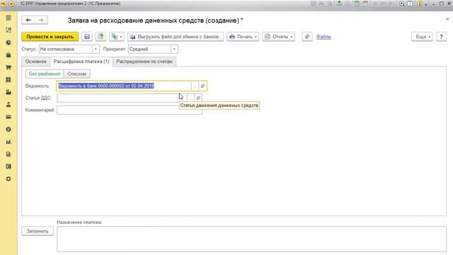Image resolution: width=453 pixels, height=255 pixels.
Task: Open the production factory sidebar icon
Action: [8, 92]
